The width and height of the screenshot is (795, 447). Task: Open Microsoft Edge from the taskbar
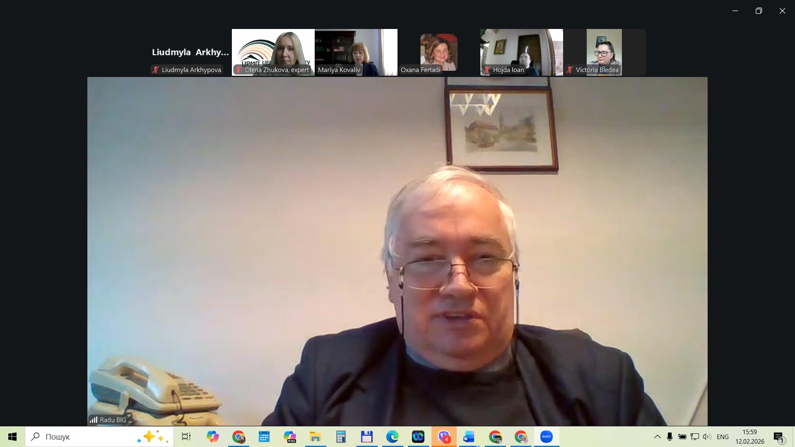pos(392,437)
